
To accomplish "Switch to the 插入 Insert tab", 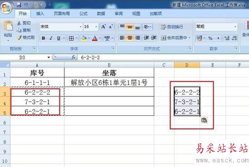I will pos(40,14).
